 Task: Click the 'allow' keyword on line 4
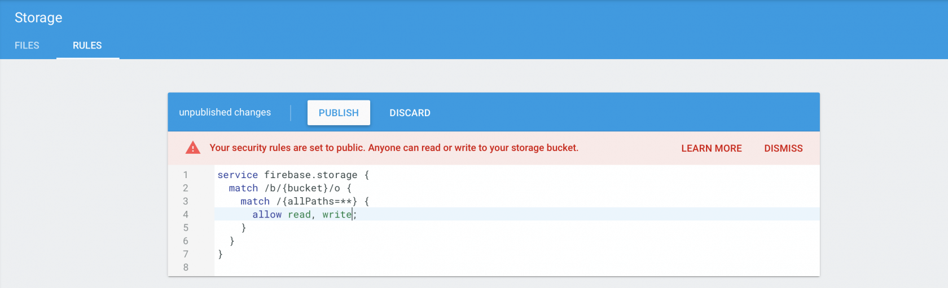tap(267, 215)
